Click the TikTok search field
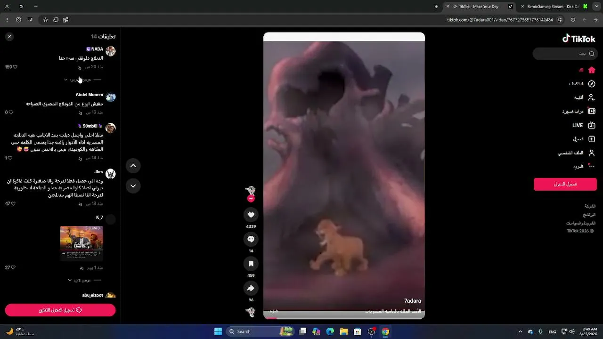 click(x=565, y=54)
